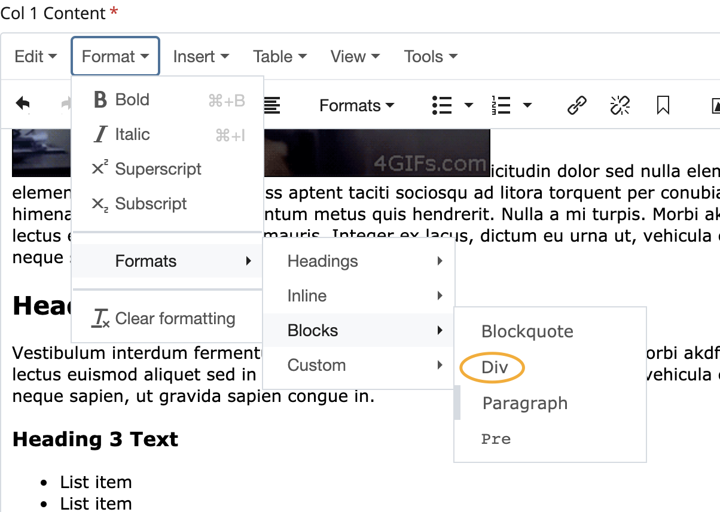Expand the Blocks submenu

click(x=359, y=331)
